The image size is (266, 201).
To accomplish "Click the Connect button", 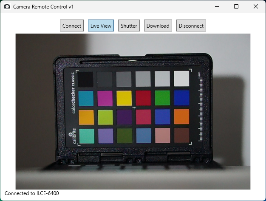I will [72, 25].
